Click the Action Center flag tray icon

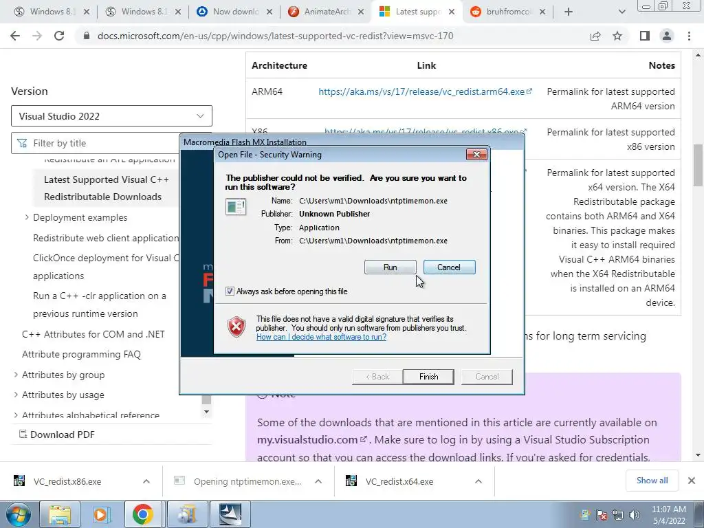point(601,515)
